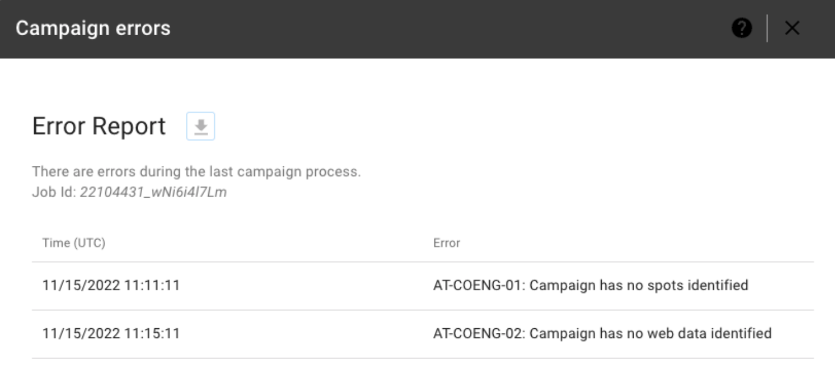Click the 'Job Id:' label

(x=54, y=192)
